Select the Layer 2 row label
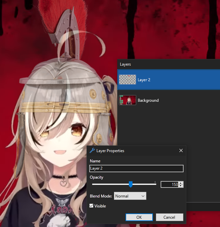Image resolution: width=220 pixels, height=227 pixels. click(x=144, y=80)
